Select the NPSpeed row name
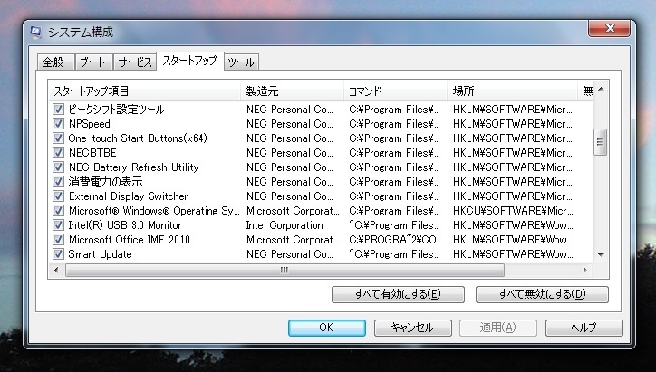656x372 pixels. tap(89, 124)
